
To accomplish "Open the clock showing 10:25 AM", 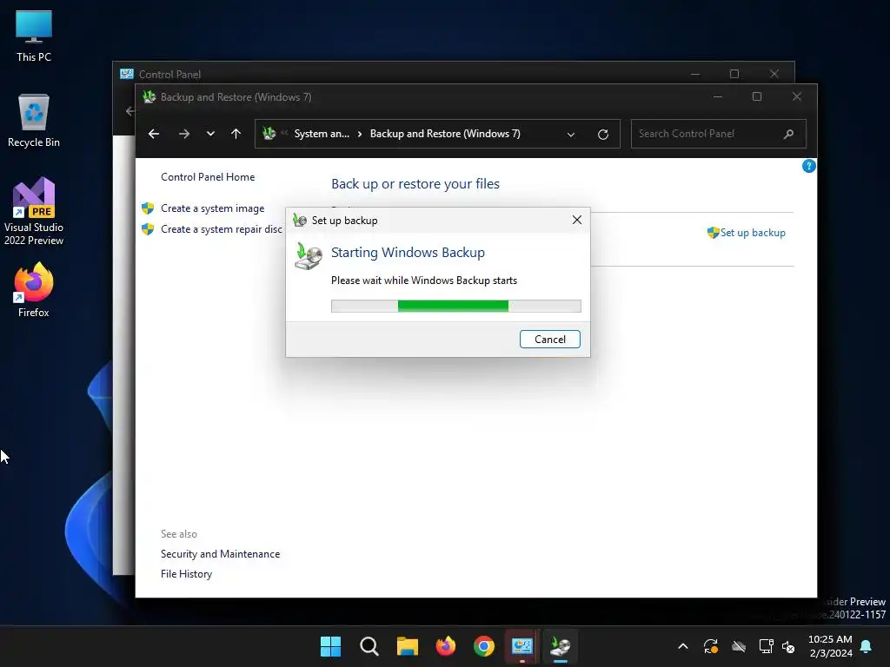I will [830, 646].
